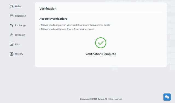175x103 pixels.
Task: Click the Verification page heading
Action: click(x=48, y=9)
